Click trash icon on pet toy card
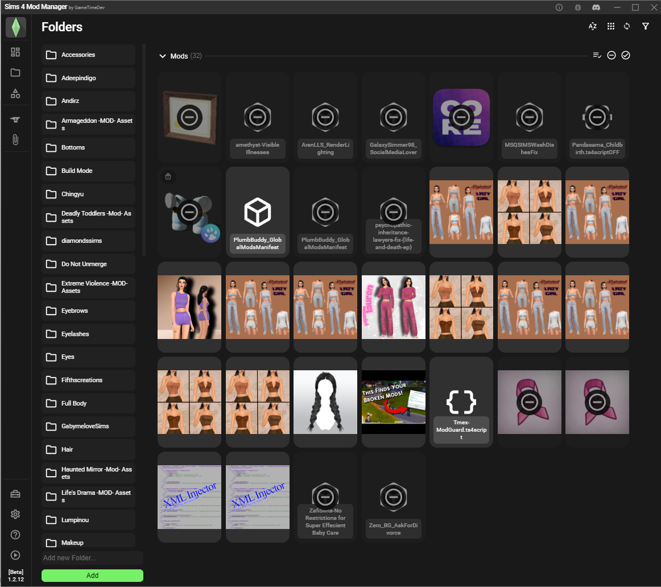The height and width of the screenshot is (587, 661). point(168,176)
